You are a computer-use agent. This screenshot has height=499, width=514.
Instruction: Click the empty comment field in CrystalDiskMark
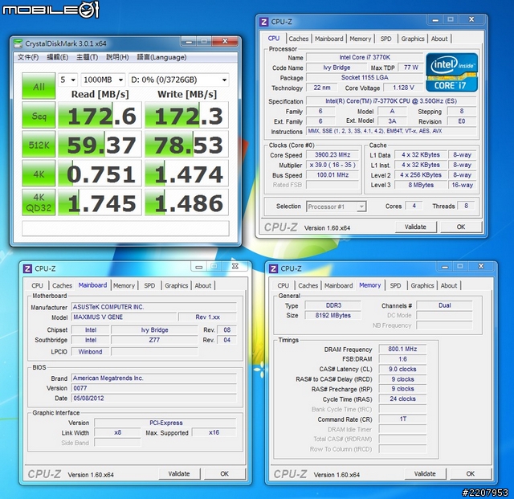[125, 228]
